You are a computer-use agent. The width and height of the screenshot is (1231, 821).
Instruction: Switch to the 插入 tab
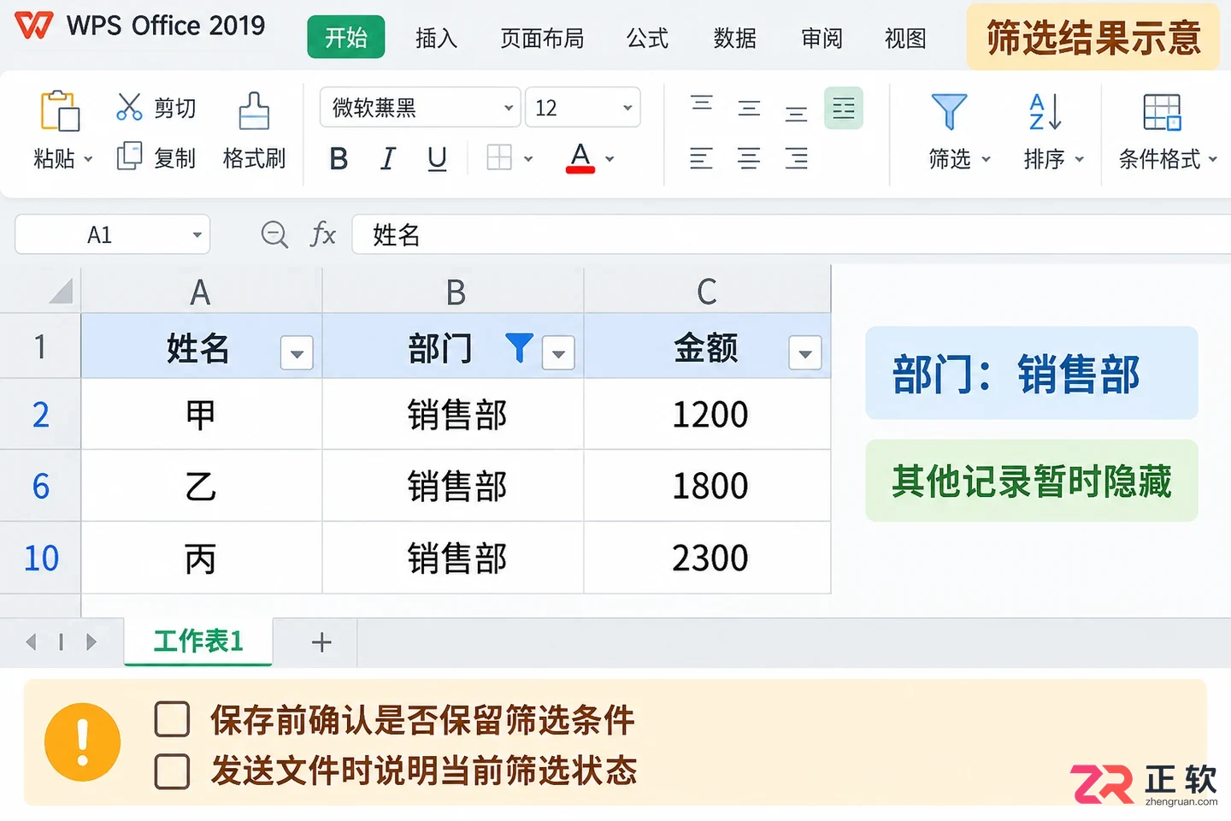click(x=436, y=38)
